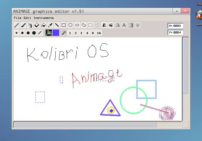The image size is (202, 141).
Task: Set zoom level to 8
Action: pyautogui.click(x=93, y=33)
